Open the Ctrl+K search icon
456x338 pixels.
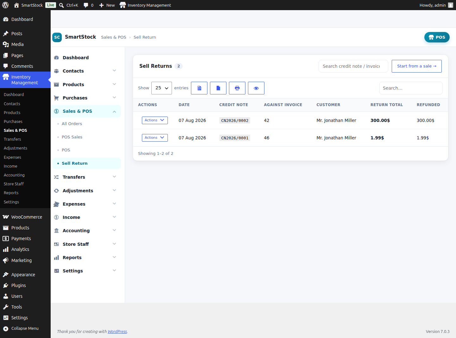[x=61, y=5]
